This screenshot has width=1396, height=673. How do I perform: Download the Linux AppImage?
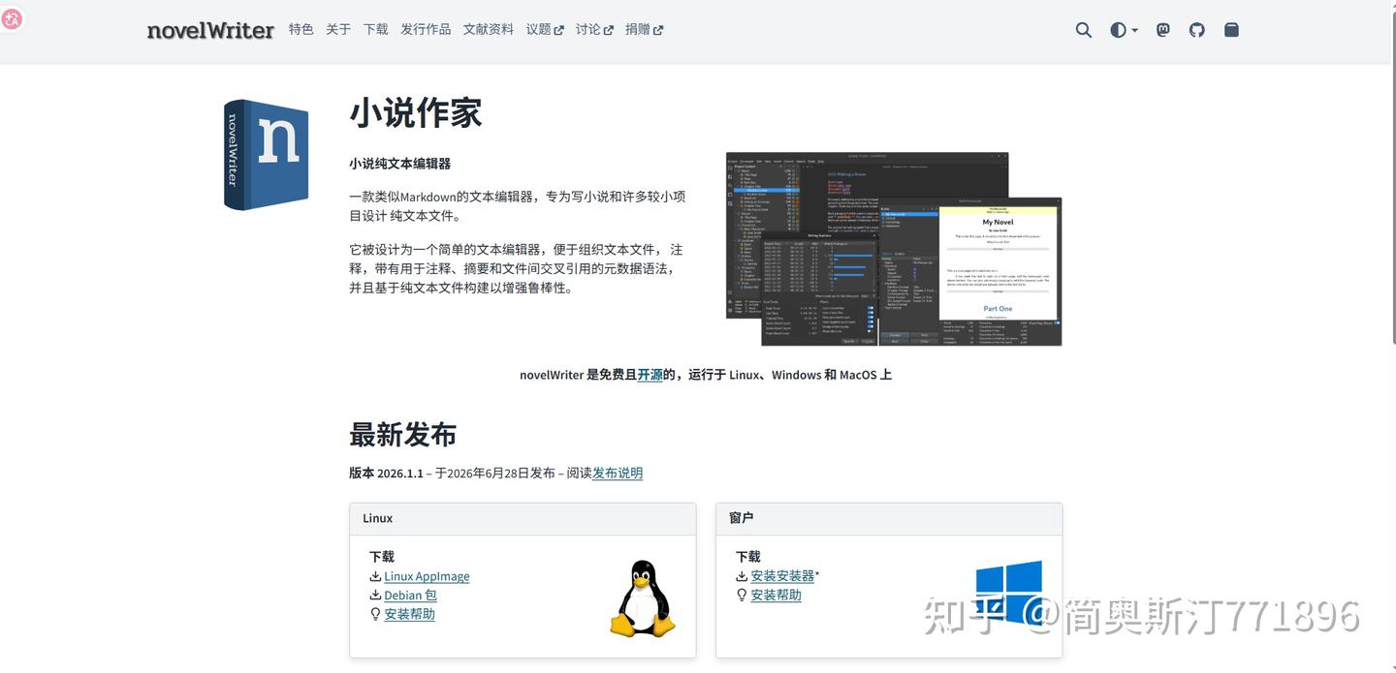point(427,576)
